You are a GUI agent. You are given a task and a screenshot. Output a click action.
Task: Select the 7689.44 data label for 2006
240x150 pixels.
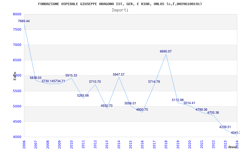coord(24,21)
